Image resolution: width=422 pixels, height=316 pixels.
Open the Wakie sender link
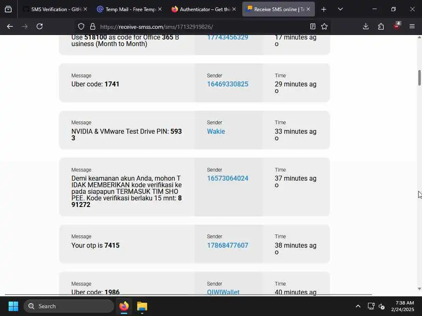(216, 131)
